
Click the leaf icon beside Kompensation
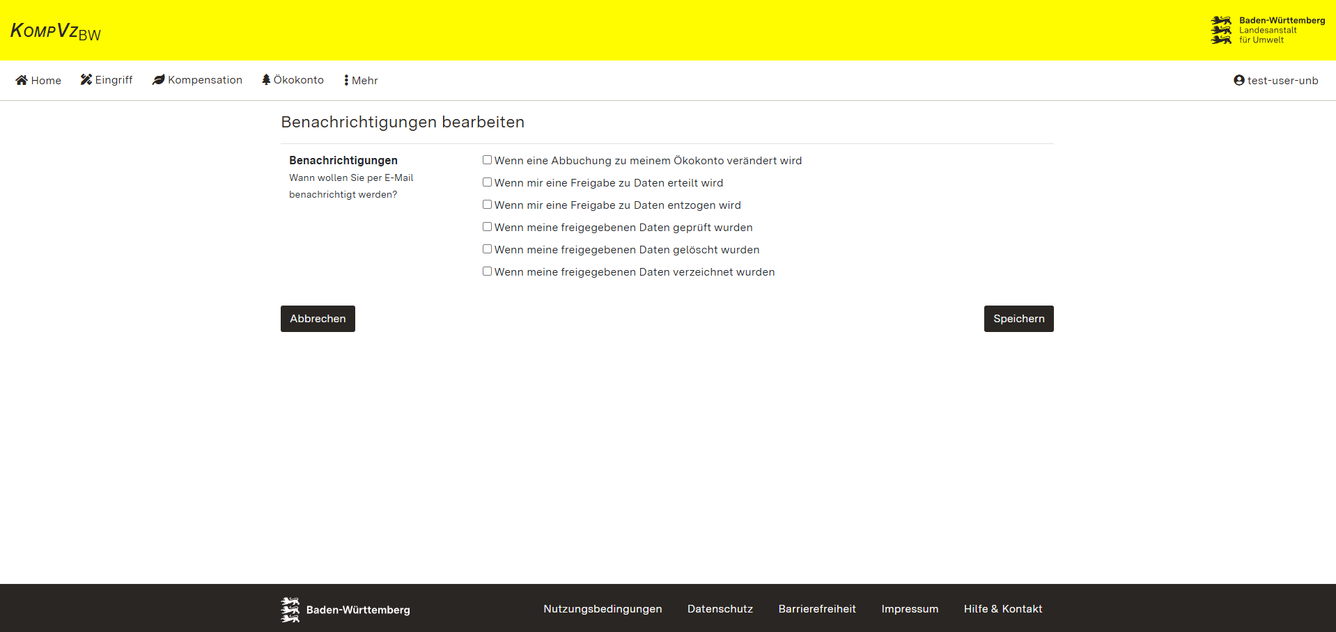(159, 79)
